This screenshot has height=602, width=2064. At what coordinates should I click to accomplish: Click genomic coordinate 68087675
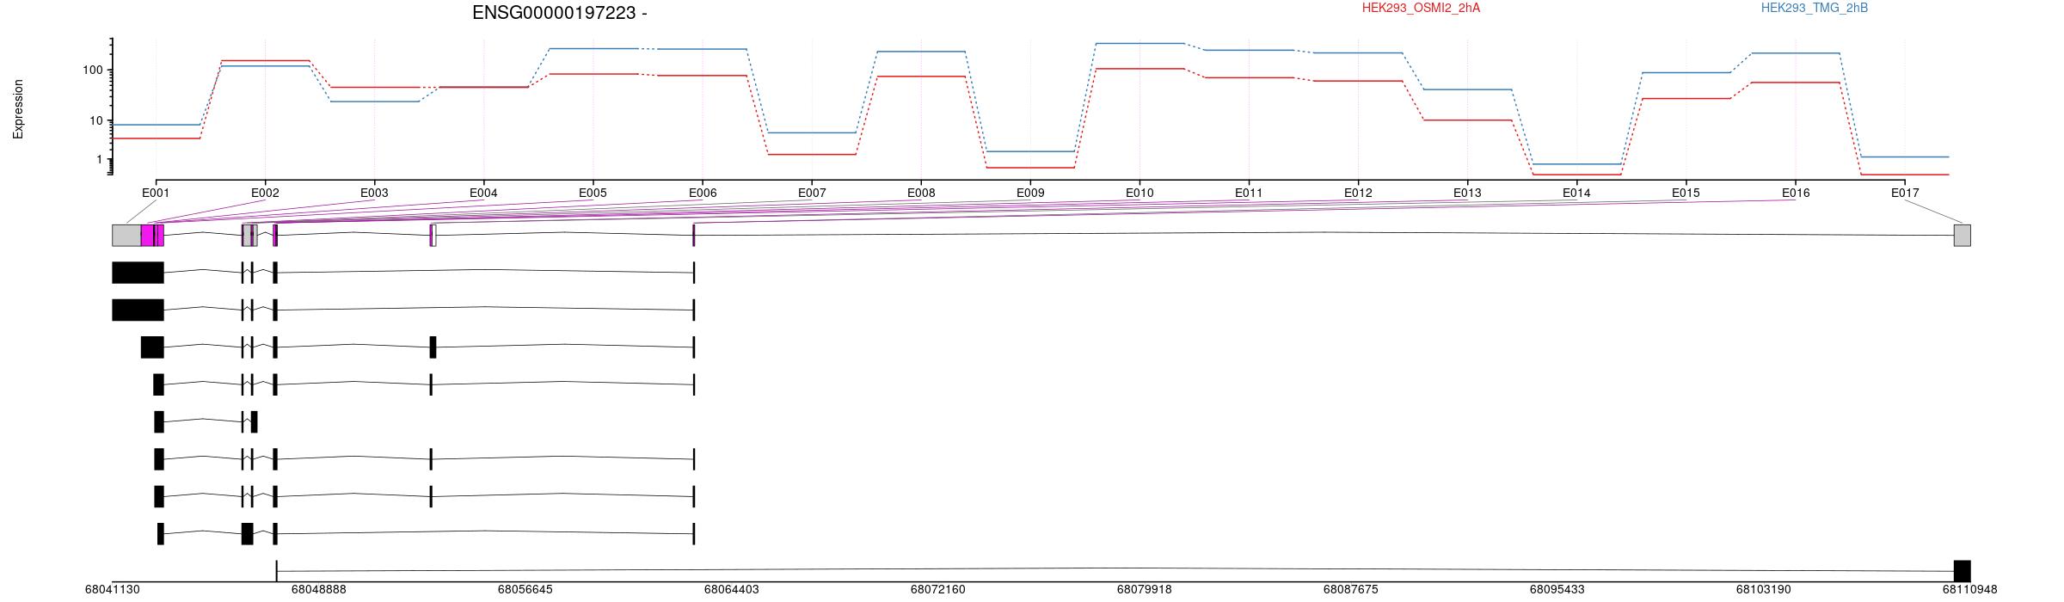click(x=1350, y=590)
